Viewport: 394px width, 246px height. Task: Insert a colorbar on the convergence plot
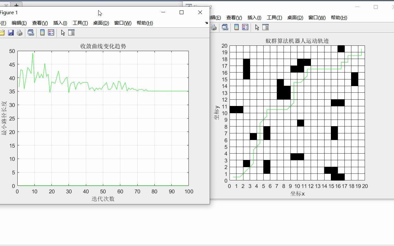[42, 32]
